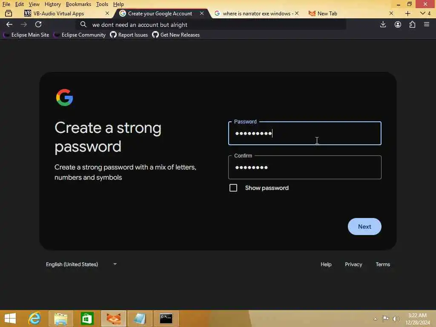The height and width of the screenshot is (327, 436).
Task: Close the VB-Audio Virtual Apps tab
Action: coord(107,13)
